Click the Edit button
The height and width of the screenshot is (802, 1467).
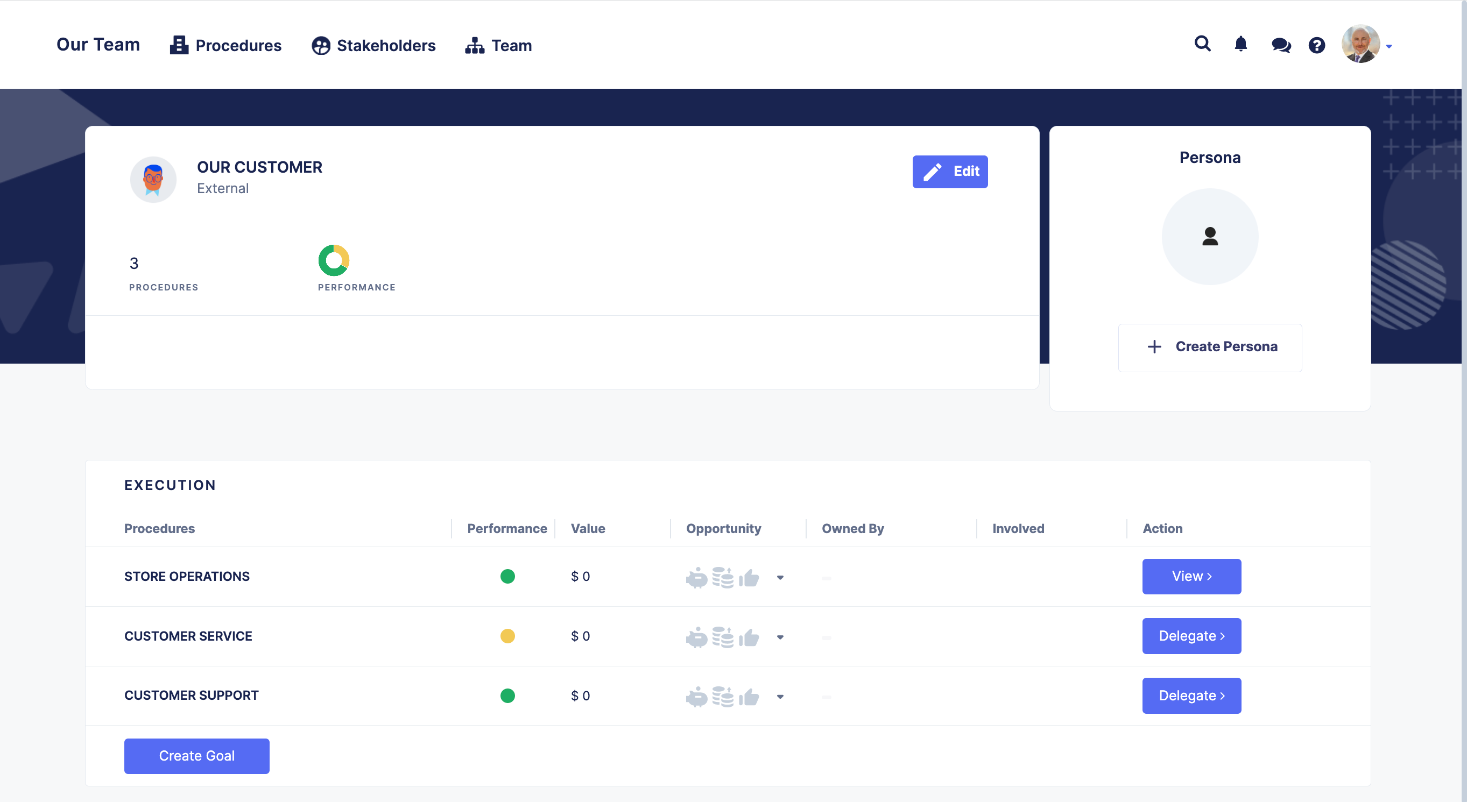click(x=949, y=172)
